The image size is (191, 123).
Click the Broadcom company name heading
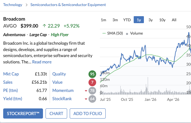14,19
